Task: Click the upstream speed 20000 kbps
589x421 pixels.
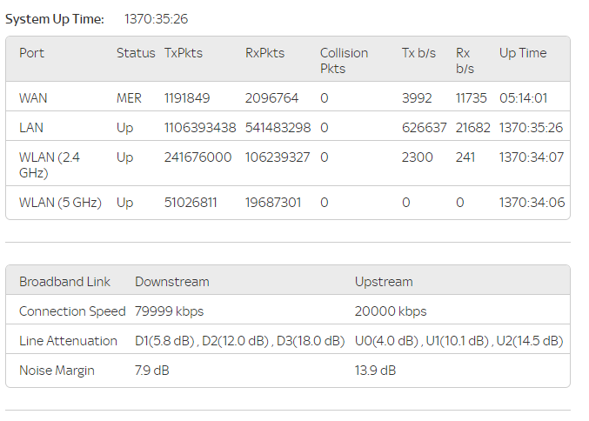Action: (391, 311)
